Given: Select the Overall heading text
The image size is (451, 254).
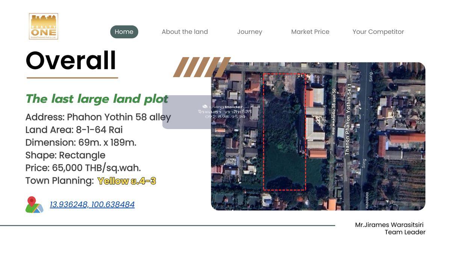Looking at the screenshot, I should point(71,61).
